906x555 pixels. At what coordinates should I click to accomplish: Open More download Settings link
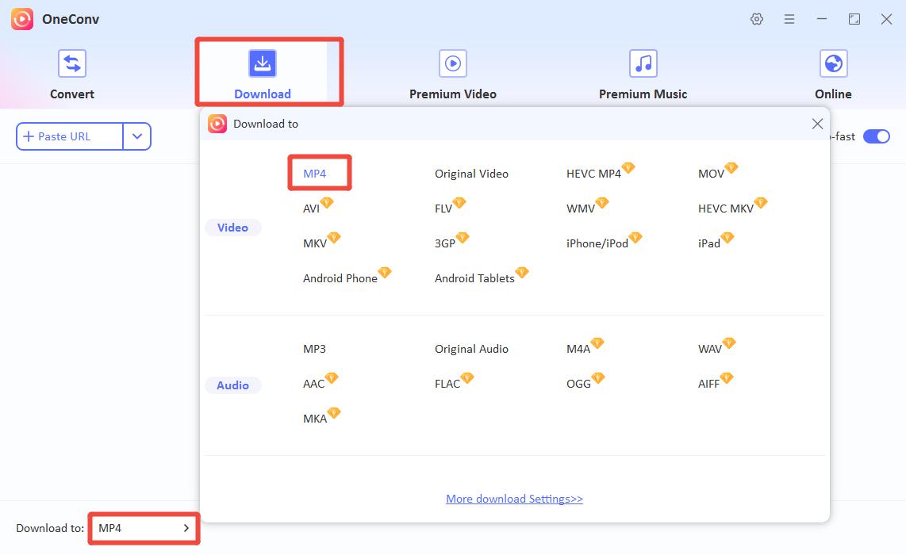pyautogui.click(x=514, y=499)
